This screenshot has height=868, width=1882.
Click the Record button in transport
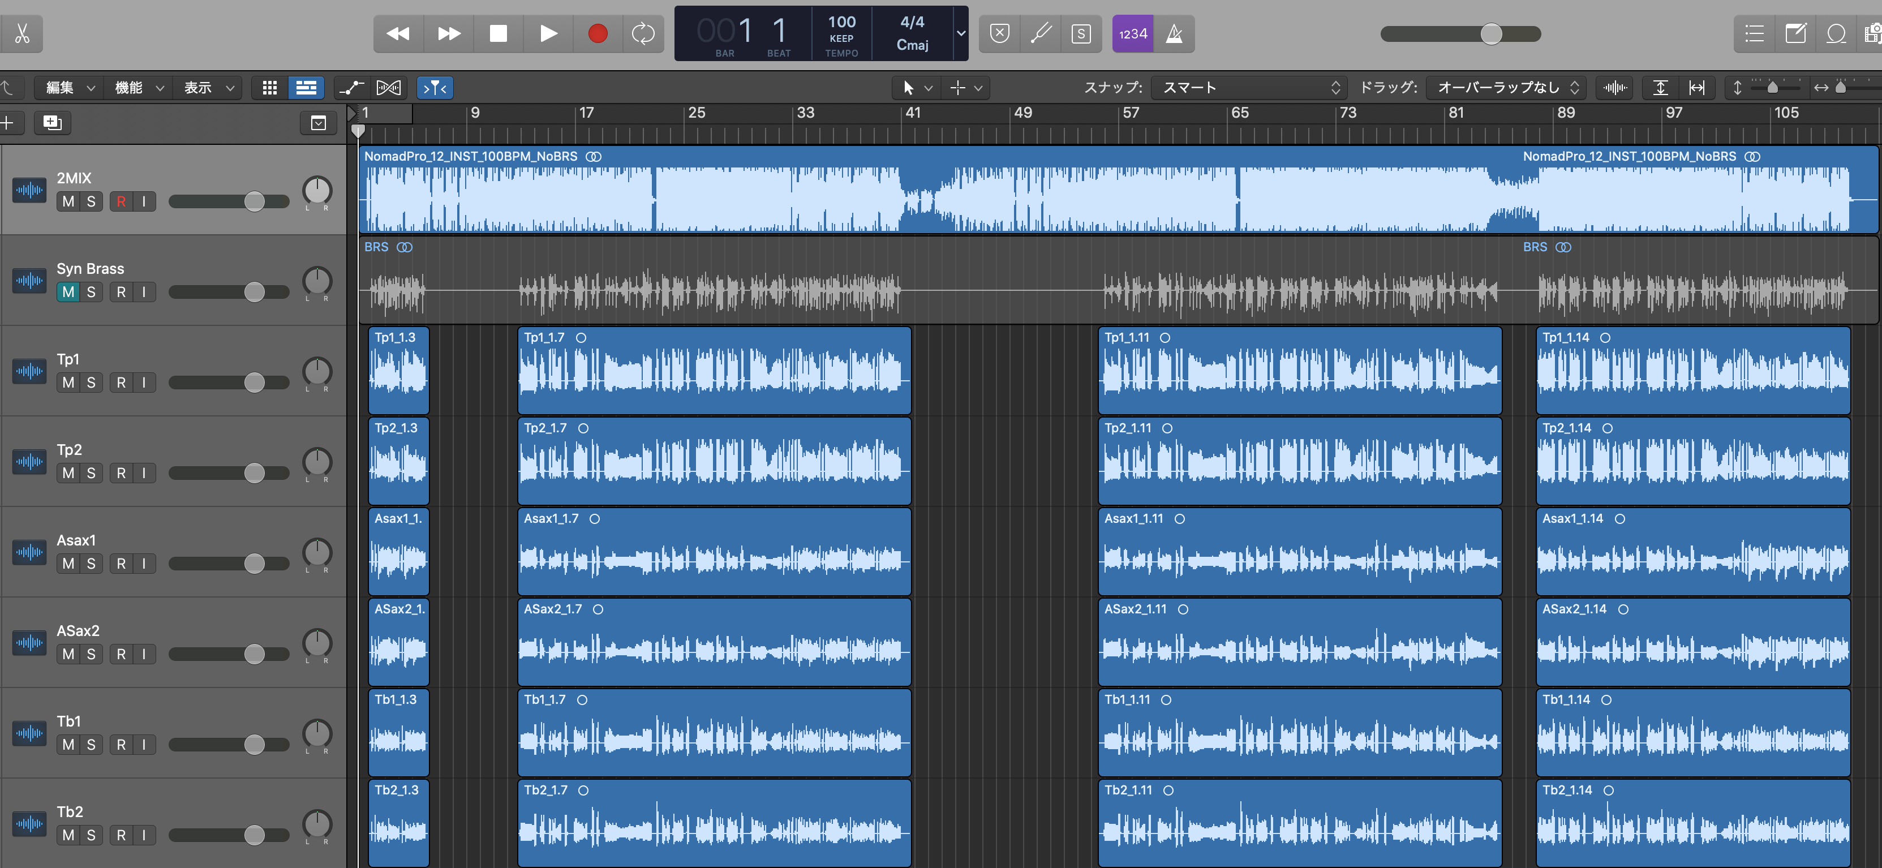pos(597,33)
